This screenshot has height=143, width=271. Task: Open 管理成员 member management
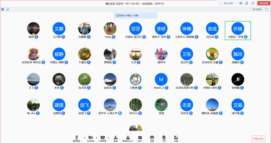tap(128, 138)
